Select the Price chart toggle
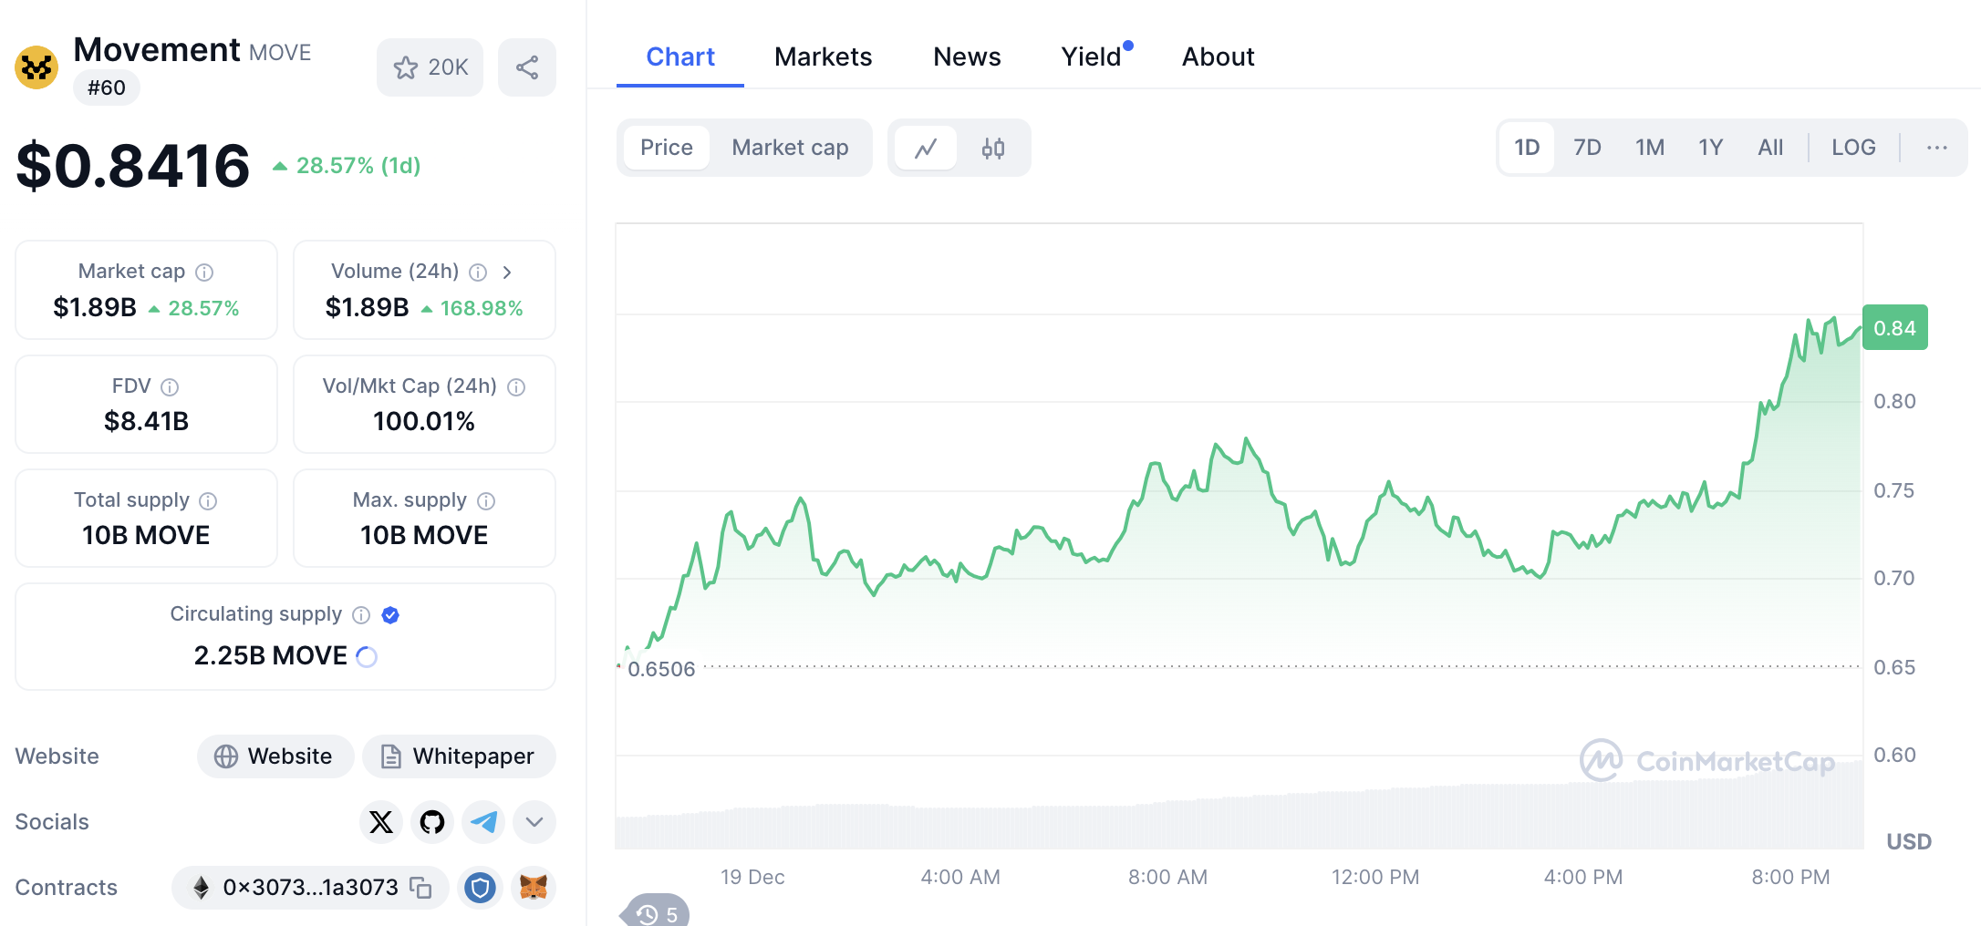1981x926 pixels. click(x=667, y=148)
